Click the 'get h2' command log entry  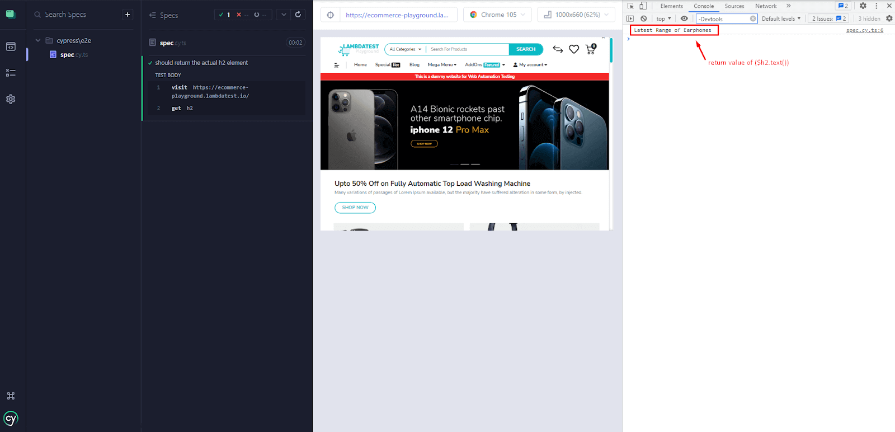coord(227,108)
